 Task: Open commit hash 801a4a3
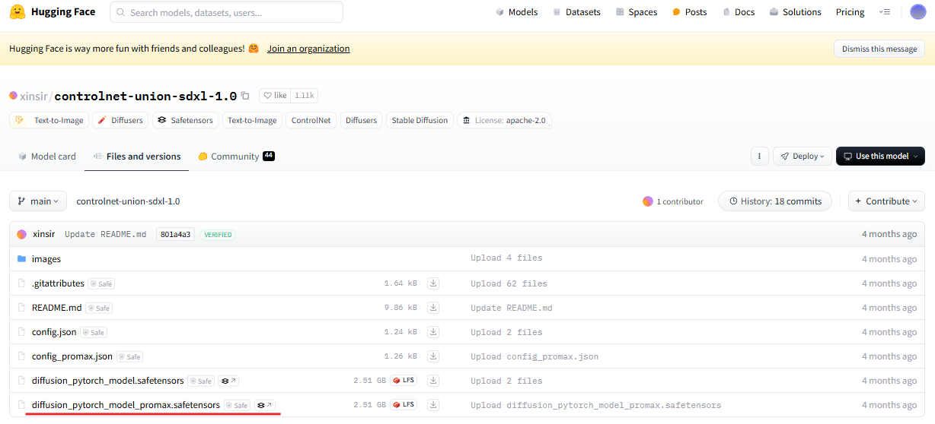pos(175,234)
